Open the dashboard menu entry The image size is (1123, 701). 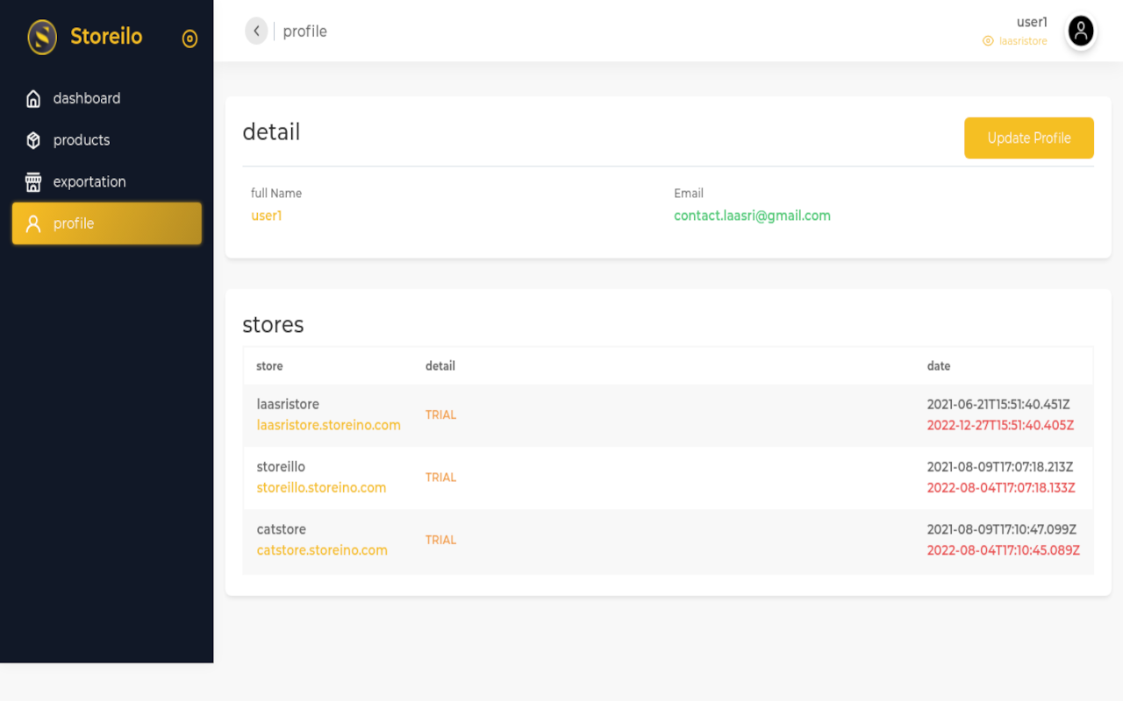coord(87,98)
